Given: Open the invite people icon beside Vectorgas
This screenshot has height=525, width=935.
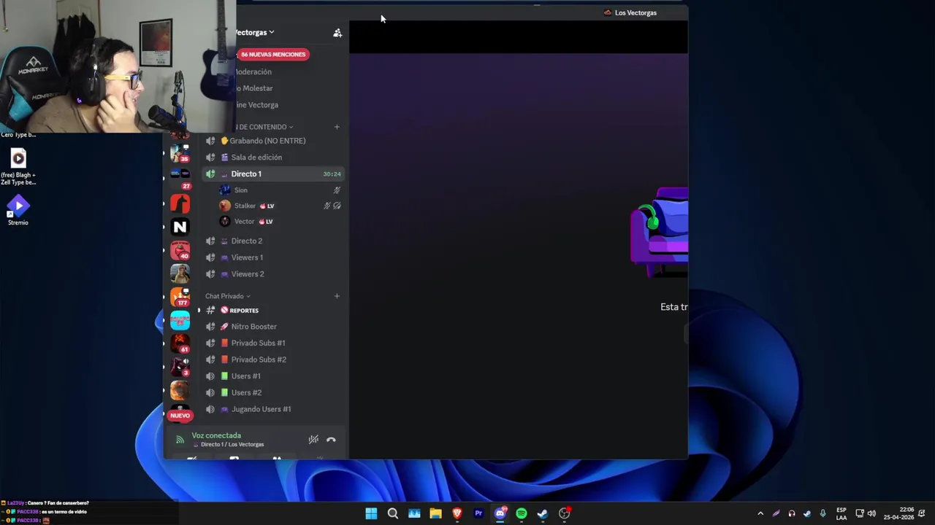Looking at the screenshot, I should coord(337,33).
